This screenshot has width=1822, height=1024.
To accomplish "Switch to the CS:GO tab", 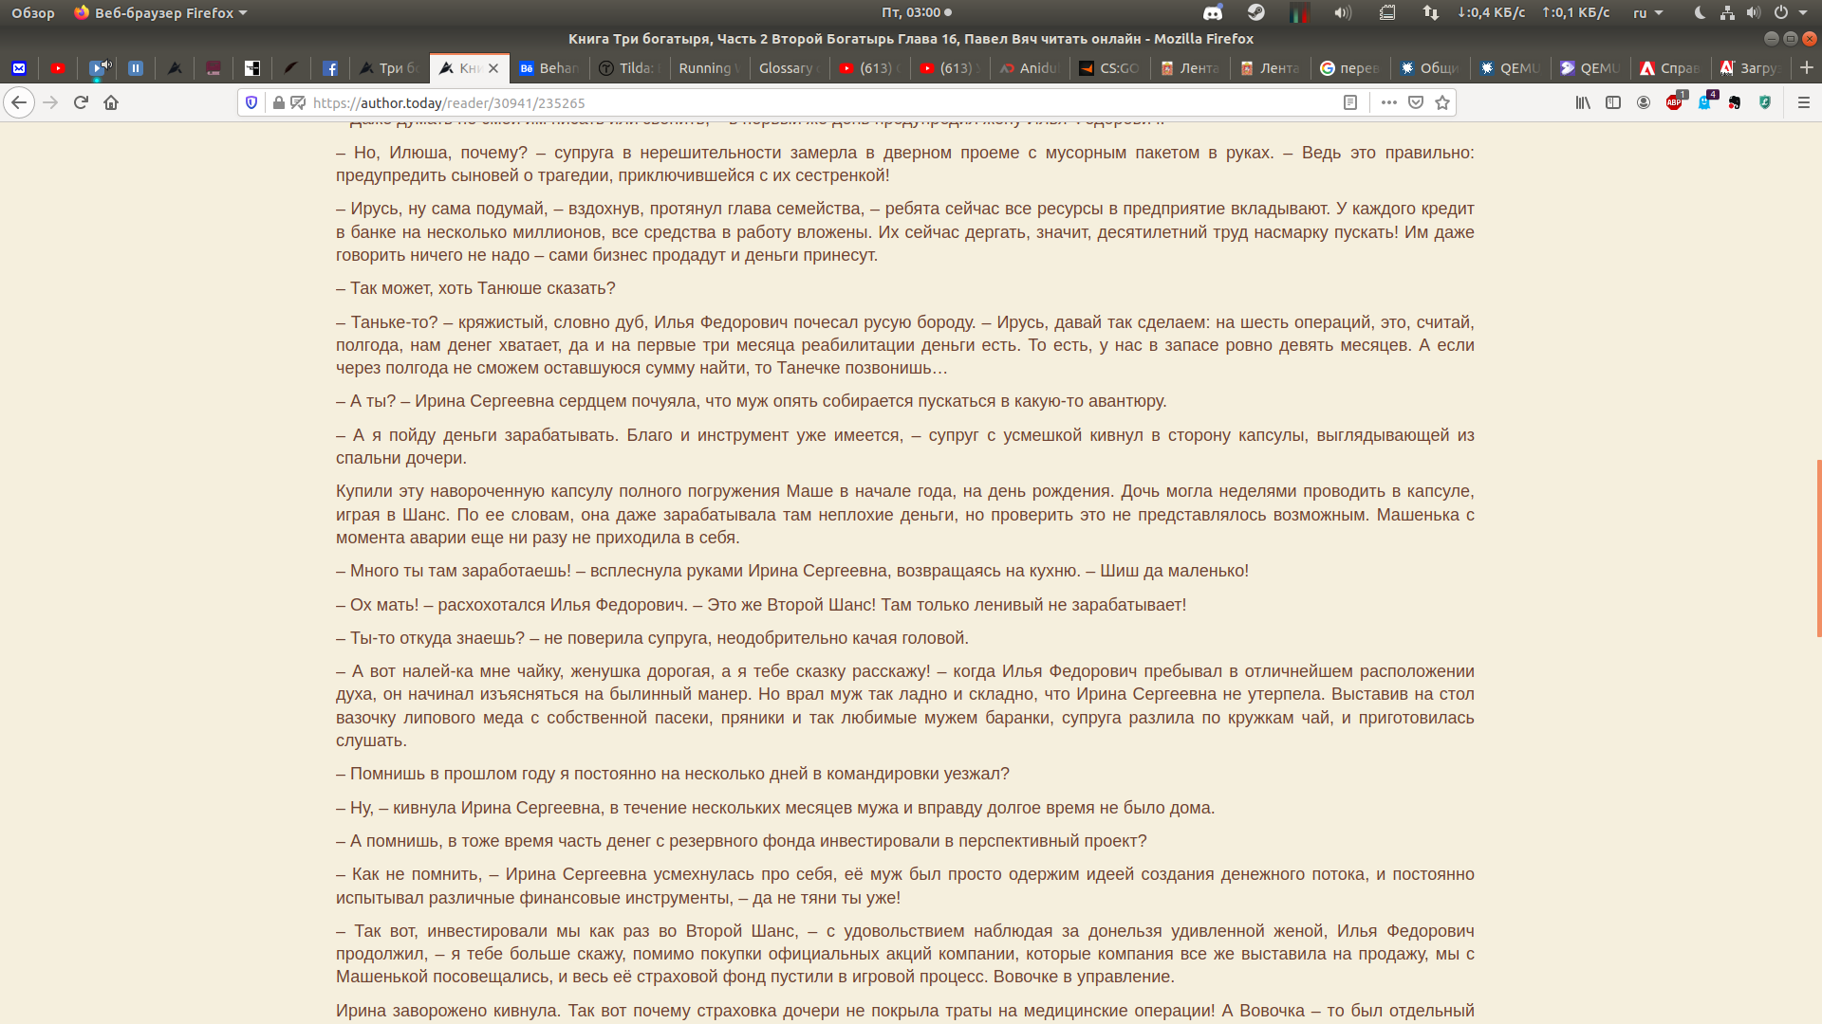I will click(1109, 68).
